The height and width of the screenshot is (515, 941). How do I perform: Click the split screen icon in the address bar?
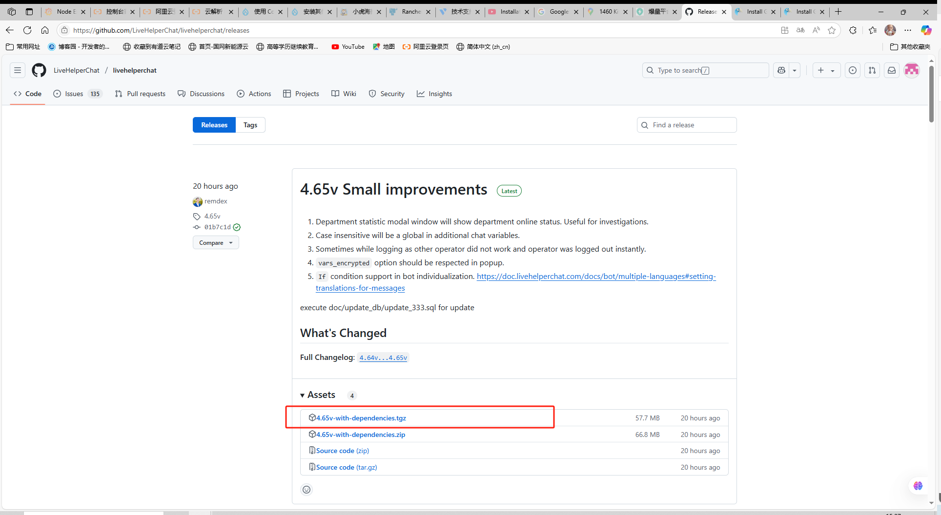pos(785,30)
